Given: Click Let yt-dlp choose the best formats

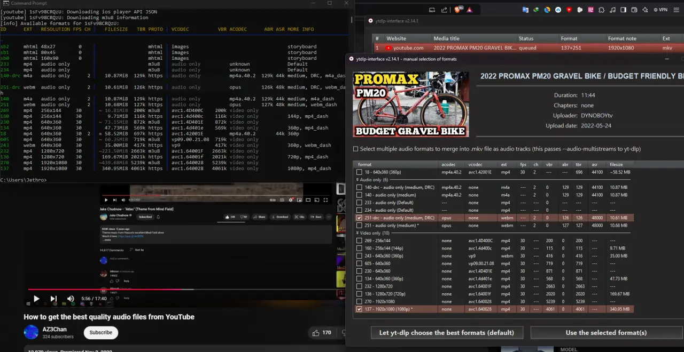Looking at the screenshot, I should [x=446, y=332].
